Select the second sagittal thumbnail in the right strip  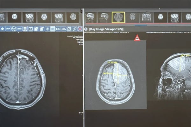(x=104, y=17)
